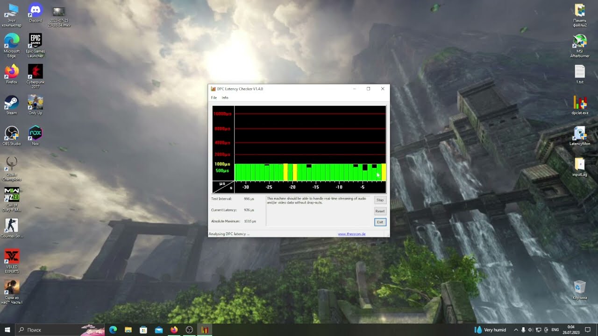Open the clock and calendar flyout
The height and width of the screenshot is (336, 598).
coord(571,330)
